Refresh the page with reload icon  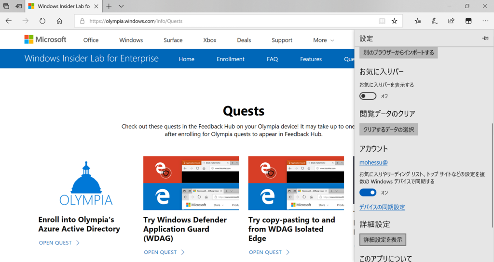[x=42, y=21]
